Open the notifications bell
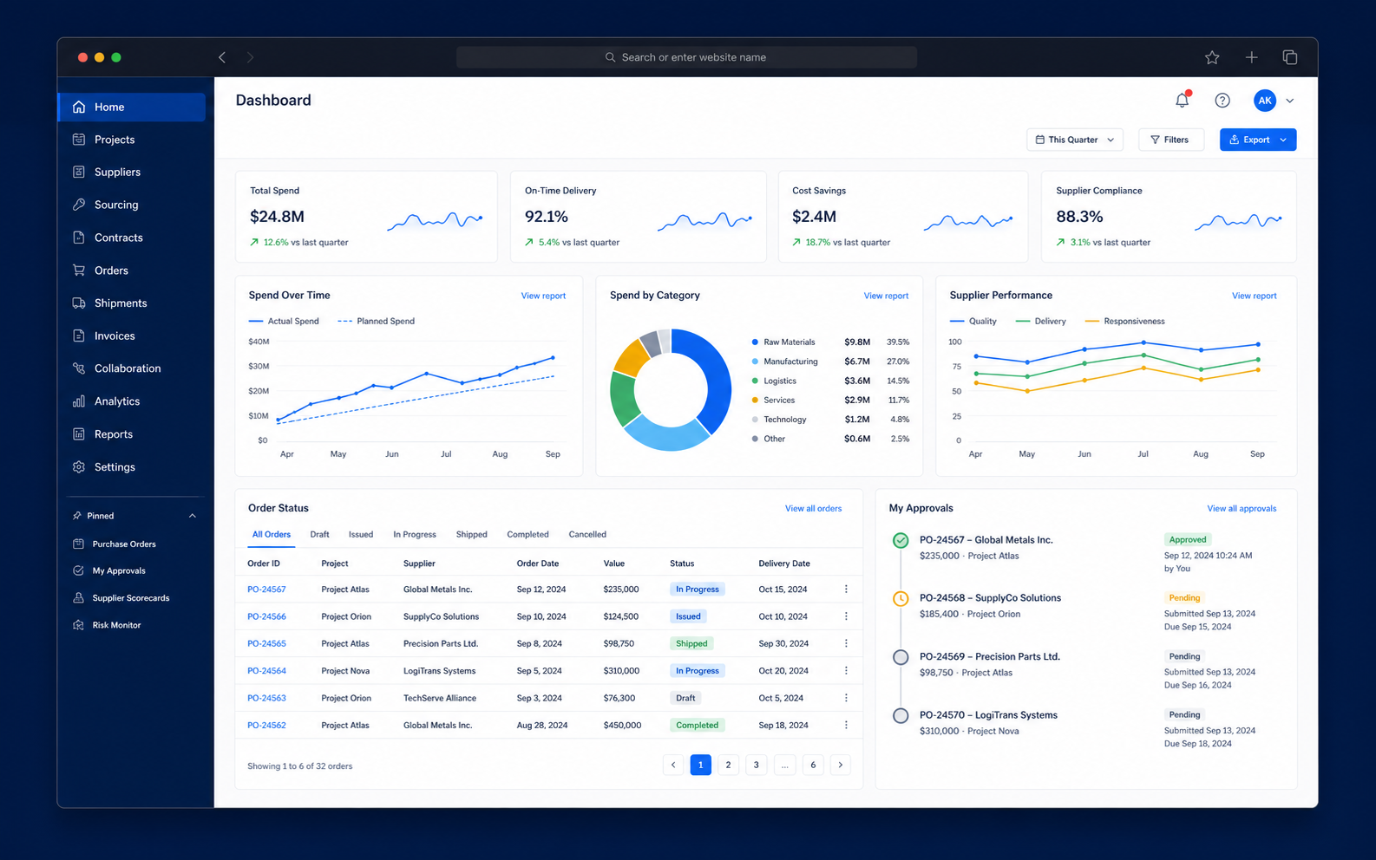Viewport: 1376px width, 860px height. (1183, 101)
